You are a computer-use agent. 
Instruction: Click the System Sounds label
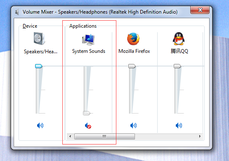coord(89,51)
